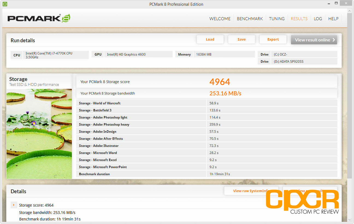
Task: Click the Storage water lily thumbnail
Action: coord(39,134)
